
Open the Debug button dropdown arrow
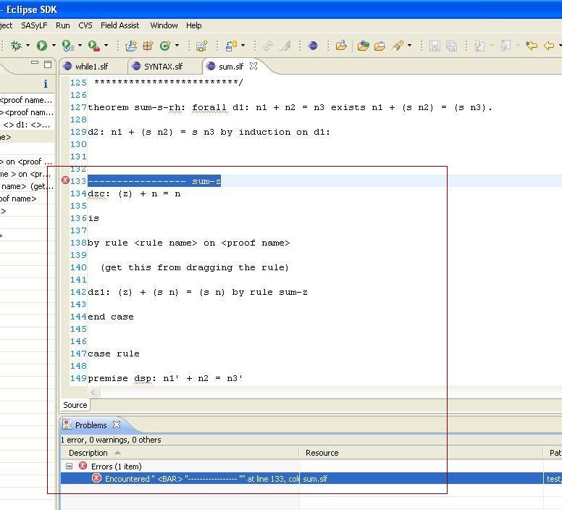[28, 46]
